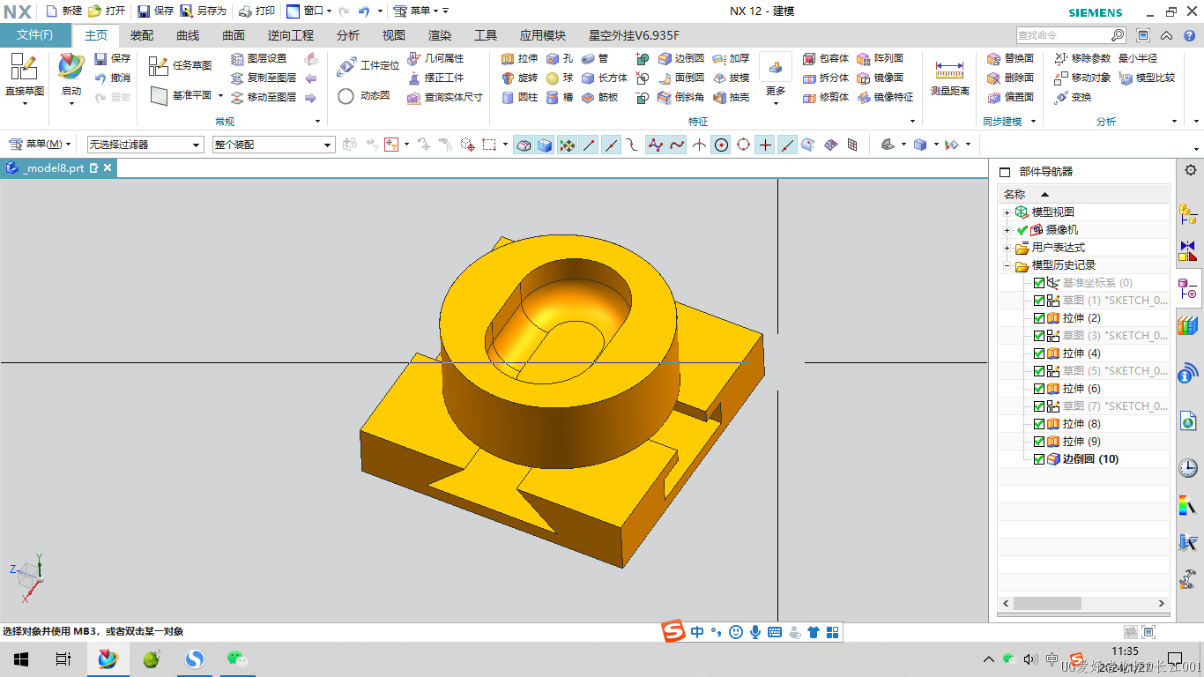1204x677 pixels.
Task: Switch to the 逆向工程 ribbon tab
Action: point(291,35)
